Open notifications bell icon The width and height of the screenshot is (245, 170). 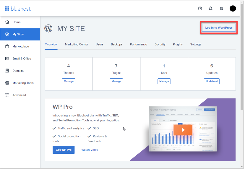tap(211, 9)
